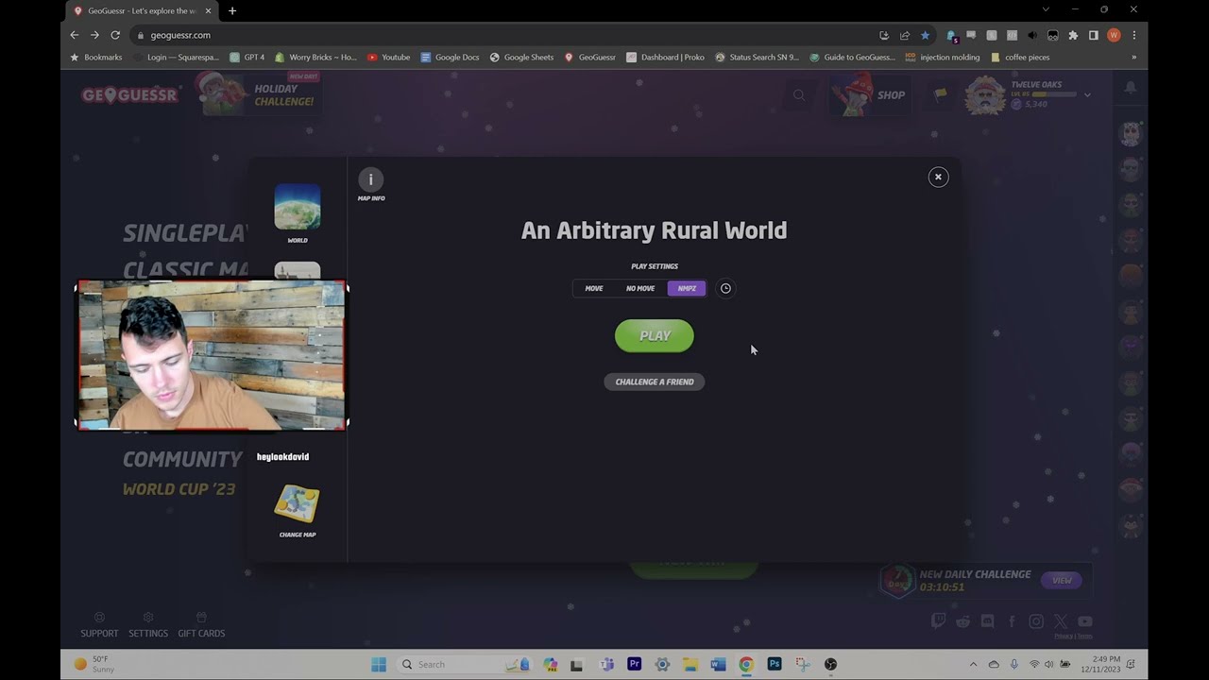Open GeoGuessr Settings

tap(148, 625)
